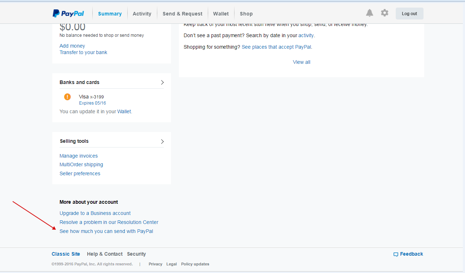The height and width of the screenshot is (273, 465).
Task: Click the Log out button
Action: [409, 13]
